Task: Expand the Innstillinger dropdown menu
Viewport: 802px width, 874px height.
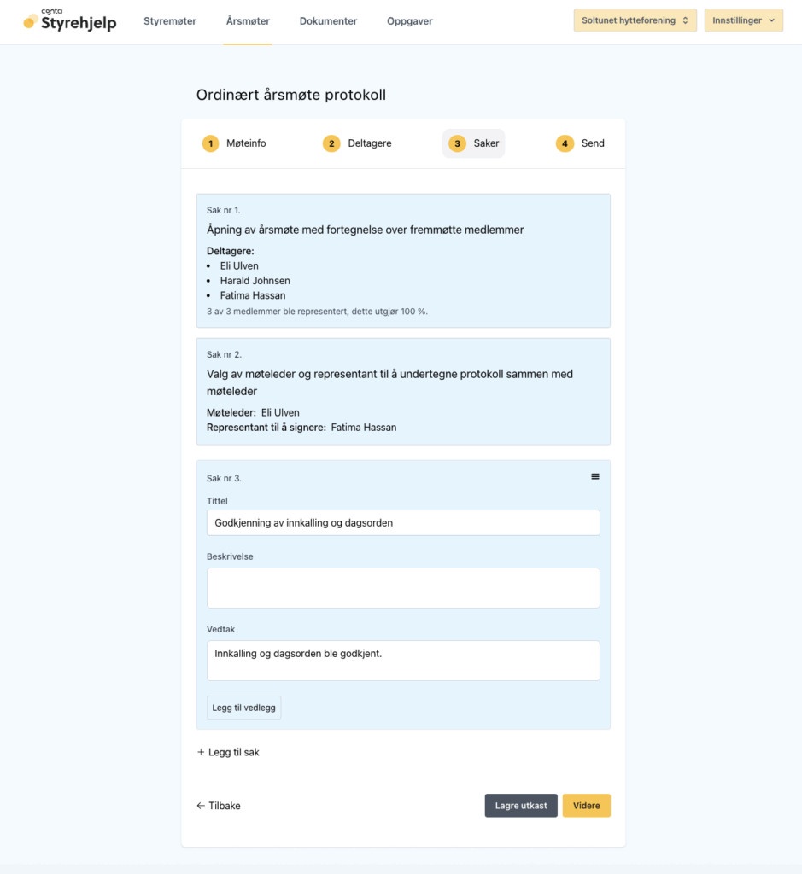Action: click(x=743, y=20)
